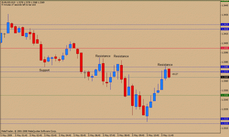This screenshot has width=229, height=137.
Task: Click the '5 May 2009' time axis label
Action: point(6,136)
